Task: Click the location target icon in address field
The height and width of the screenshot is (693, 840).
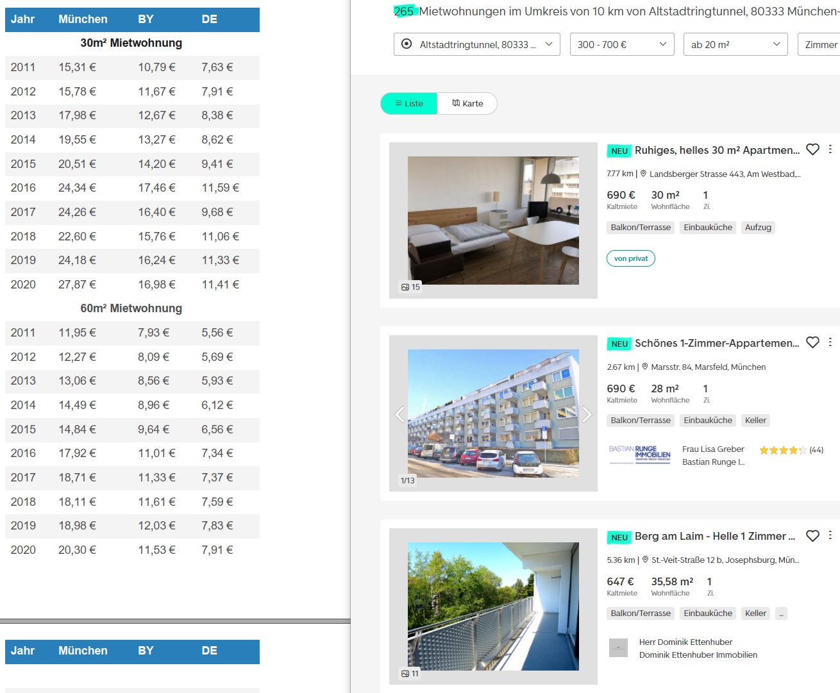Action: pos(407,44)
